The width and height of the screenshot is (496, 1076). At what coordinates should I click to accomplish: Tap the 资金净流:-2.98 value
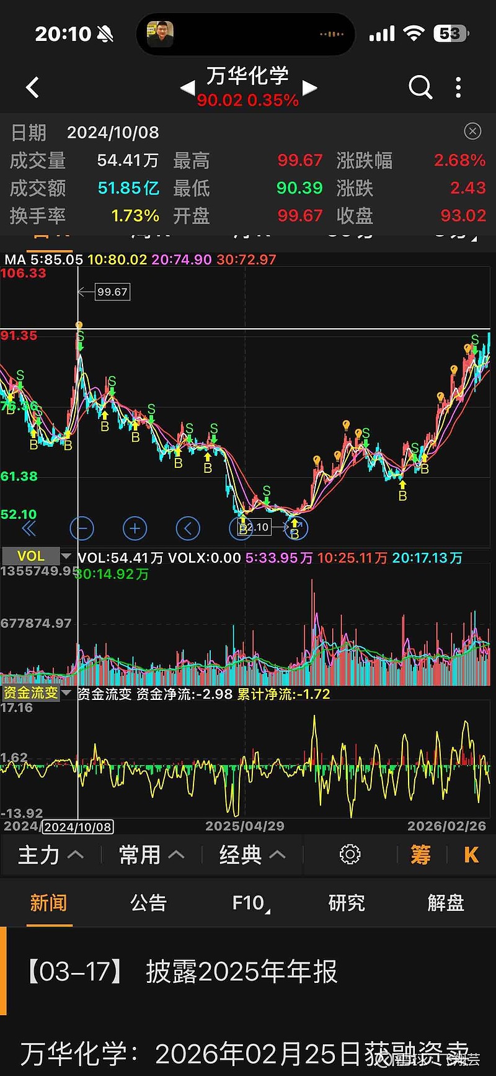tap(184, 694)
